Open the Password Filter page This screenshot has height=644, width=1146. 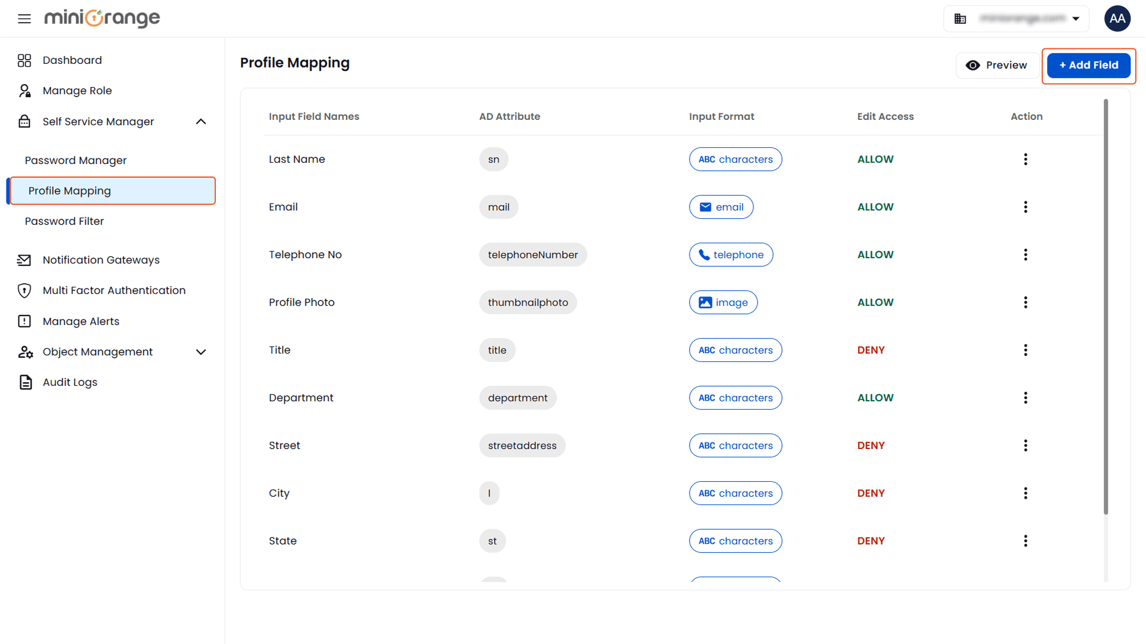(64, 221)
